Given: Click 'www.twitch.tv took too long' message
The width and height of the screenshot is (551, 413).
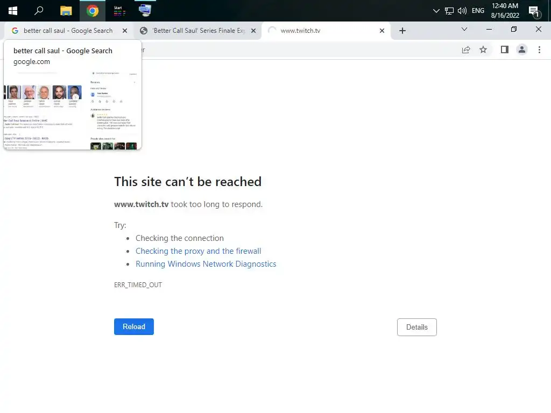Looking at the screenshot, I should pos(188,204).
